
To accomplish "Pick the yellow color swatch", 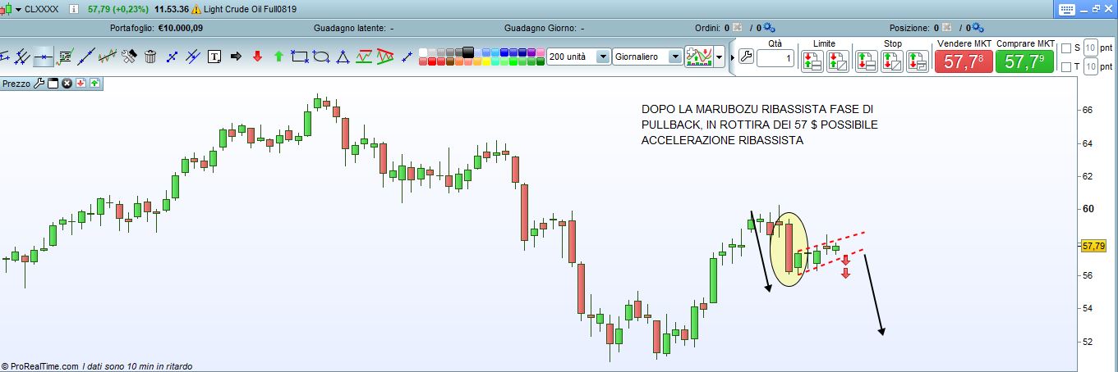I will pos(486,61).
